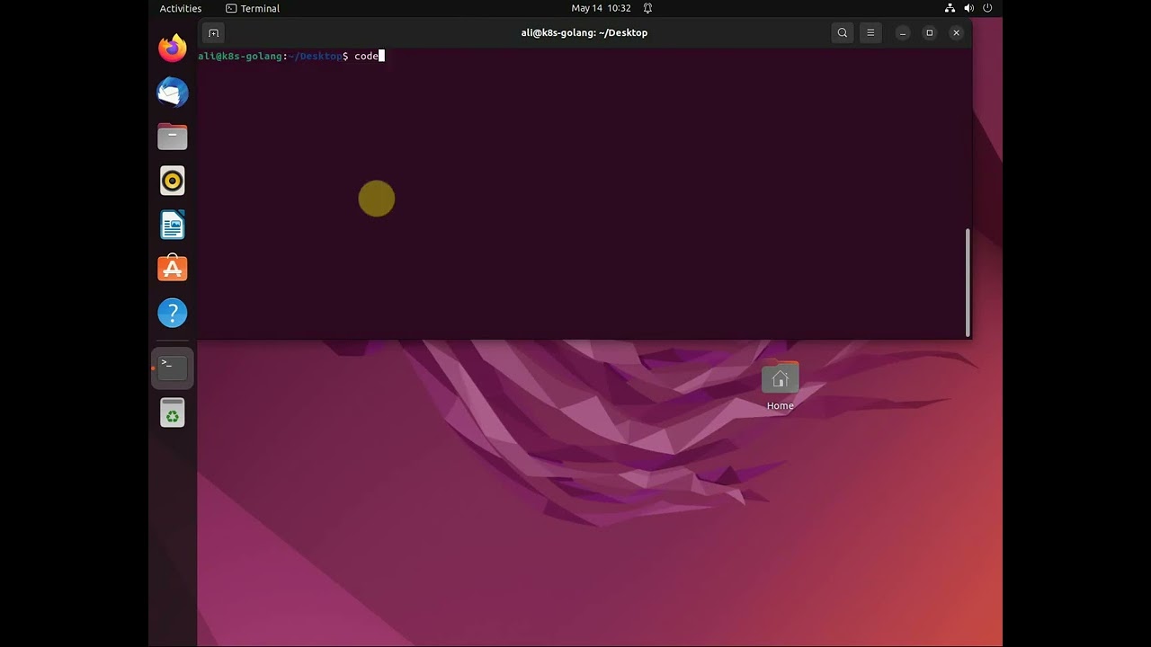Minimize the terminal window
Screen dimensions: 1151x647
[x=903, y=33]
